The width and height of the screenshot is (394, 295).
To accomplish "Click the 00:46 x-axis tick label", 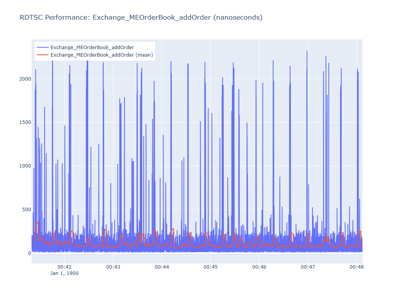I will (259, 267).
